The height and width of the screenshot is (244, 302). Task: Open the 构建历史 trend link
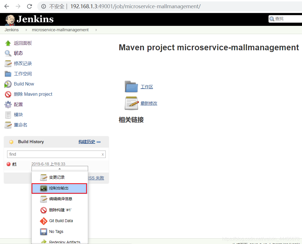pos(87,142)
